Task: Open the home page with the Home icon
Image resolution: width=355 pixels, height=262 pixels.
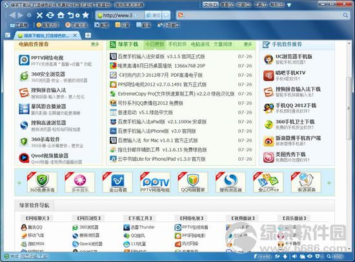Action: (61, 15)
